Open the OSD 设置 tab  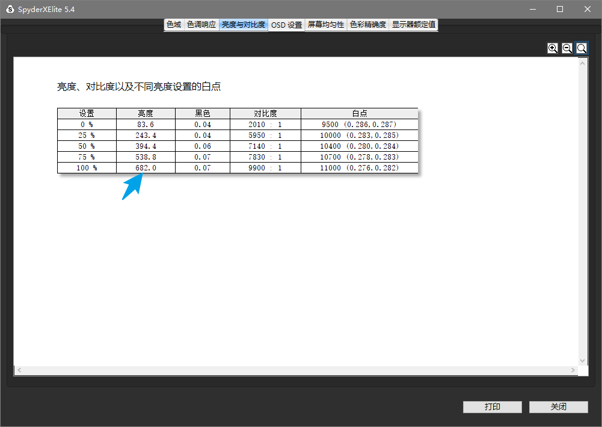[287, 25]
